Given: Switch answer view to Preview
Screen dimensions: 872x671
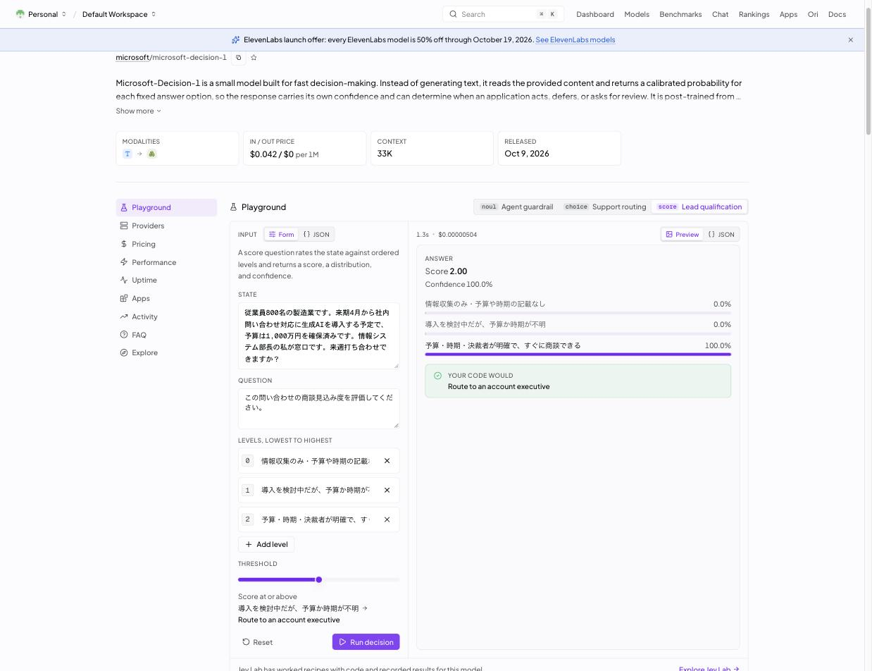Looking at the screenshot, I should point(683,235).
